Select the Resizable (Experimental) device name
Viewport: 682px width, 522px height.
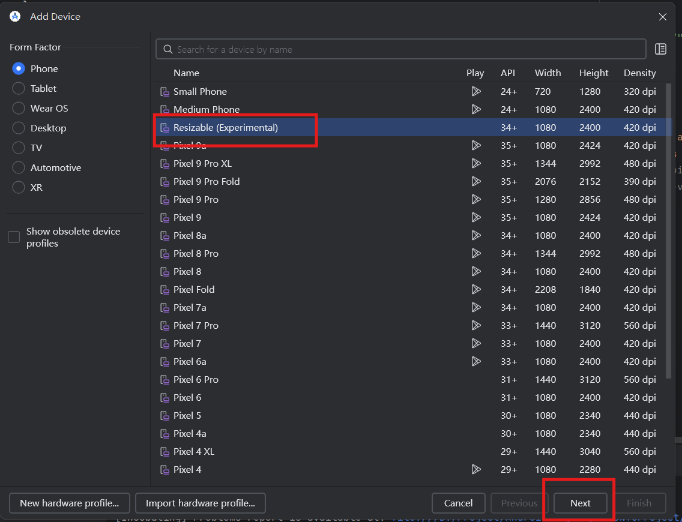pos(226,127)
